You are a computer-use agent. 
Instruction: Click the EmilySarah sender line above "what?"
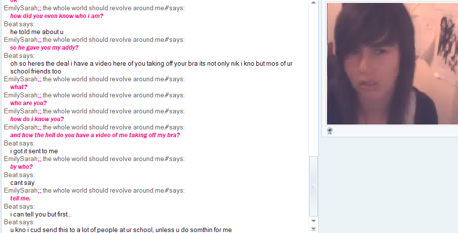94,79
